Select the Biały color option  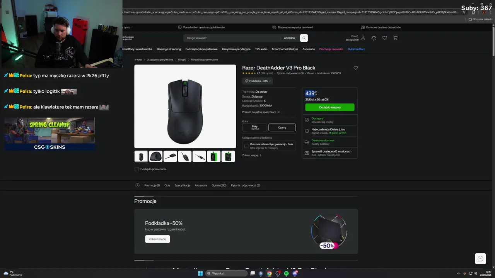tap(254, 127)
